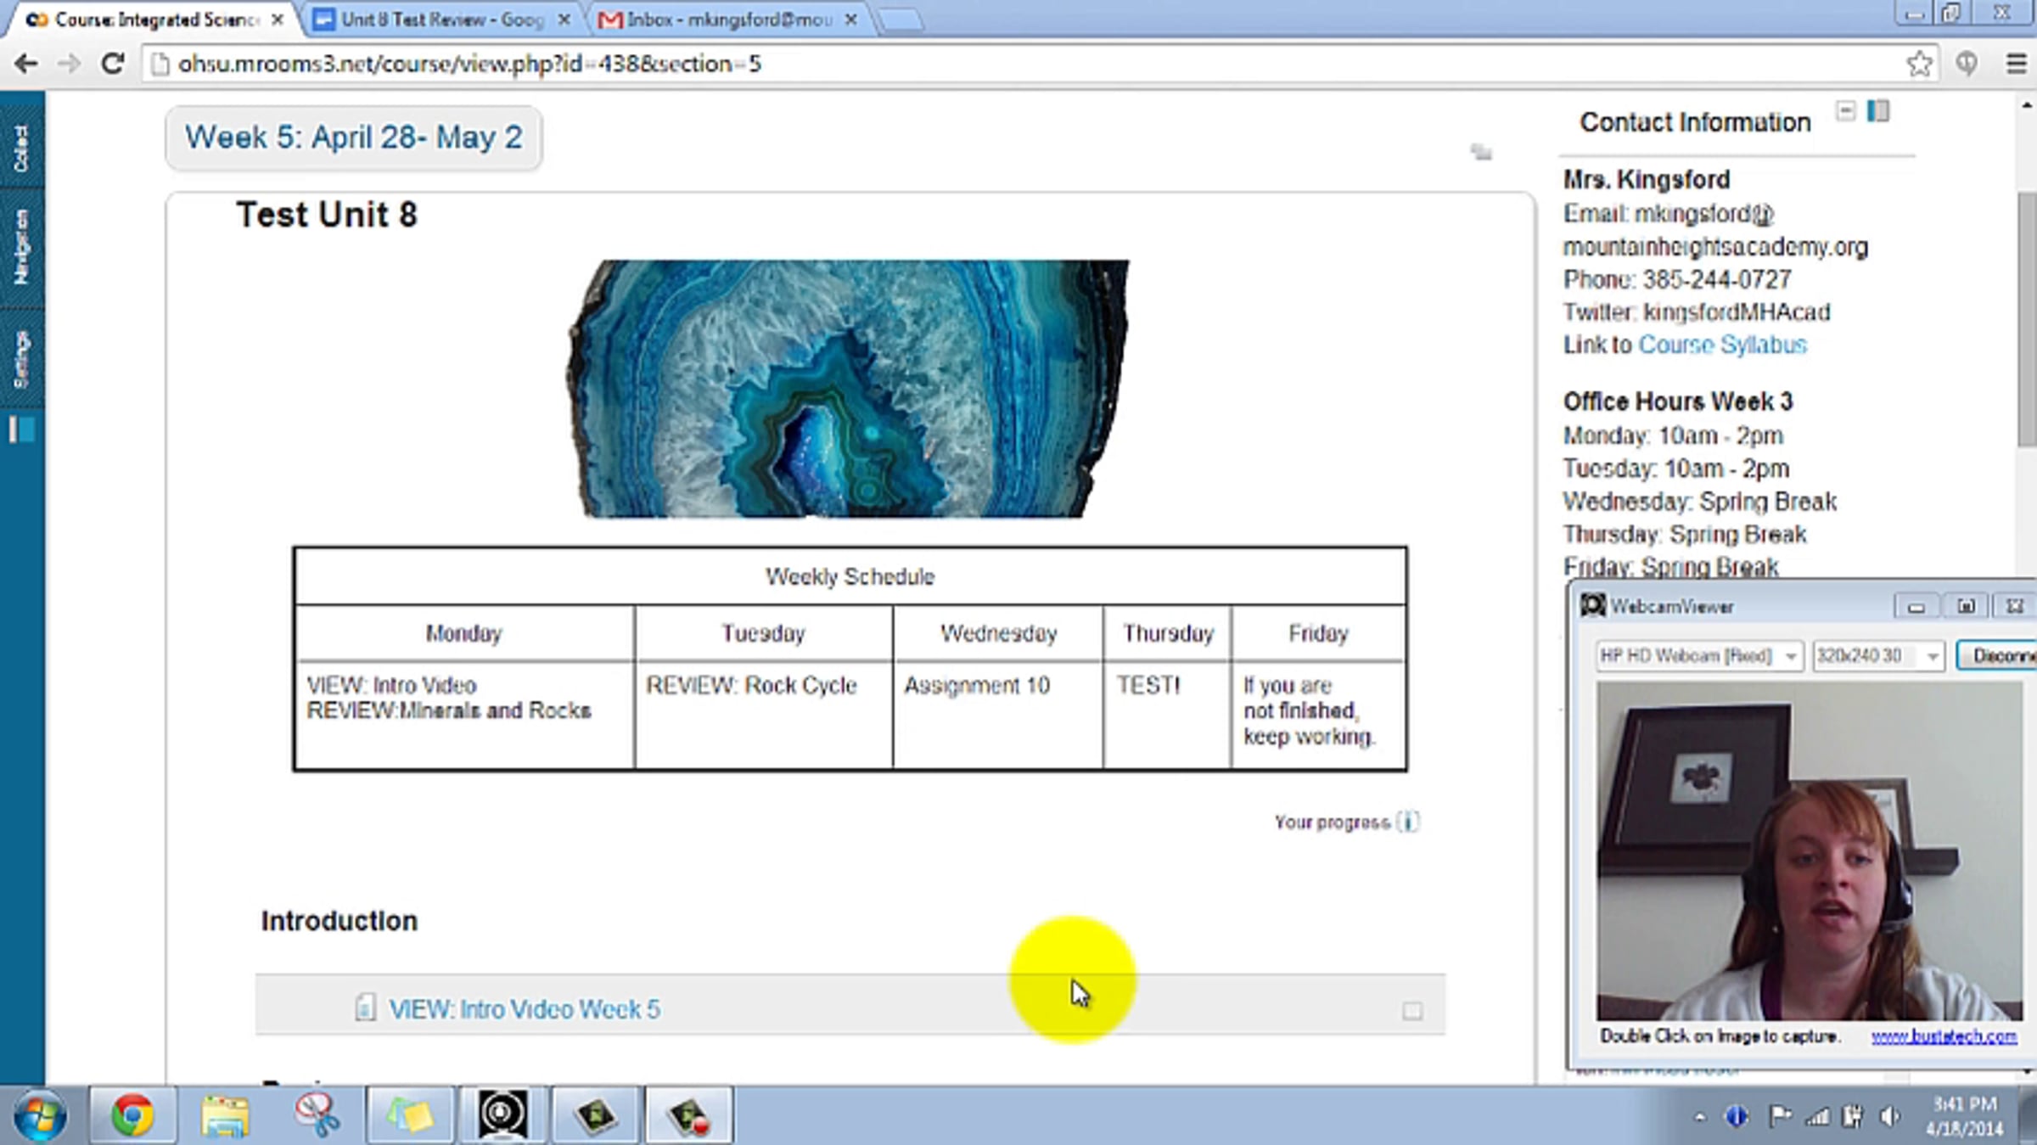Open the HP HD Webcam device dropdown

1789,656
